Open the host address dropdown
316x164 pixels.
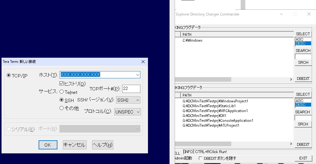click(137, 75)
